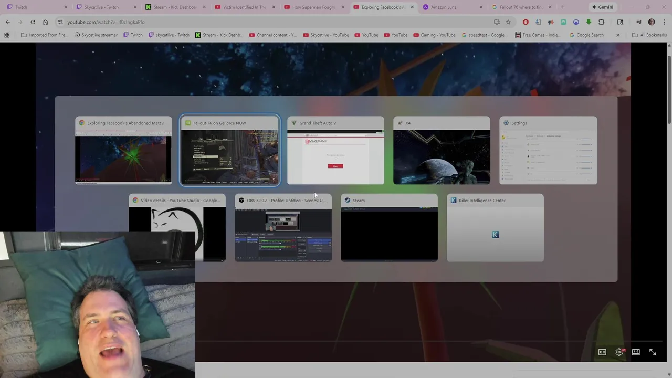
Task: Install app icon in address bar
Action: click(x=497, y=22)
